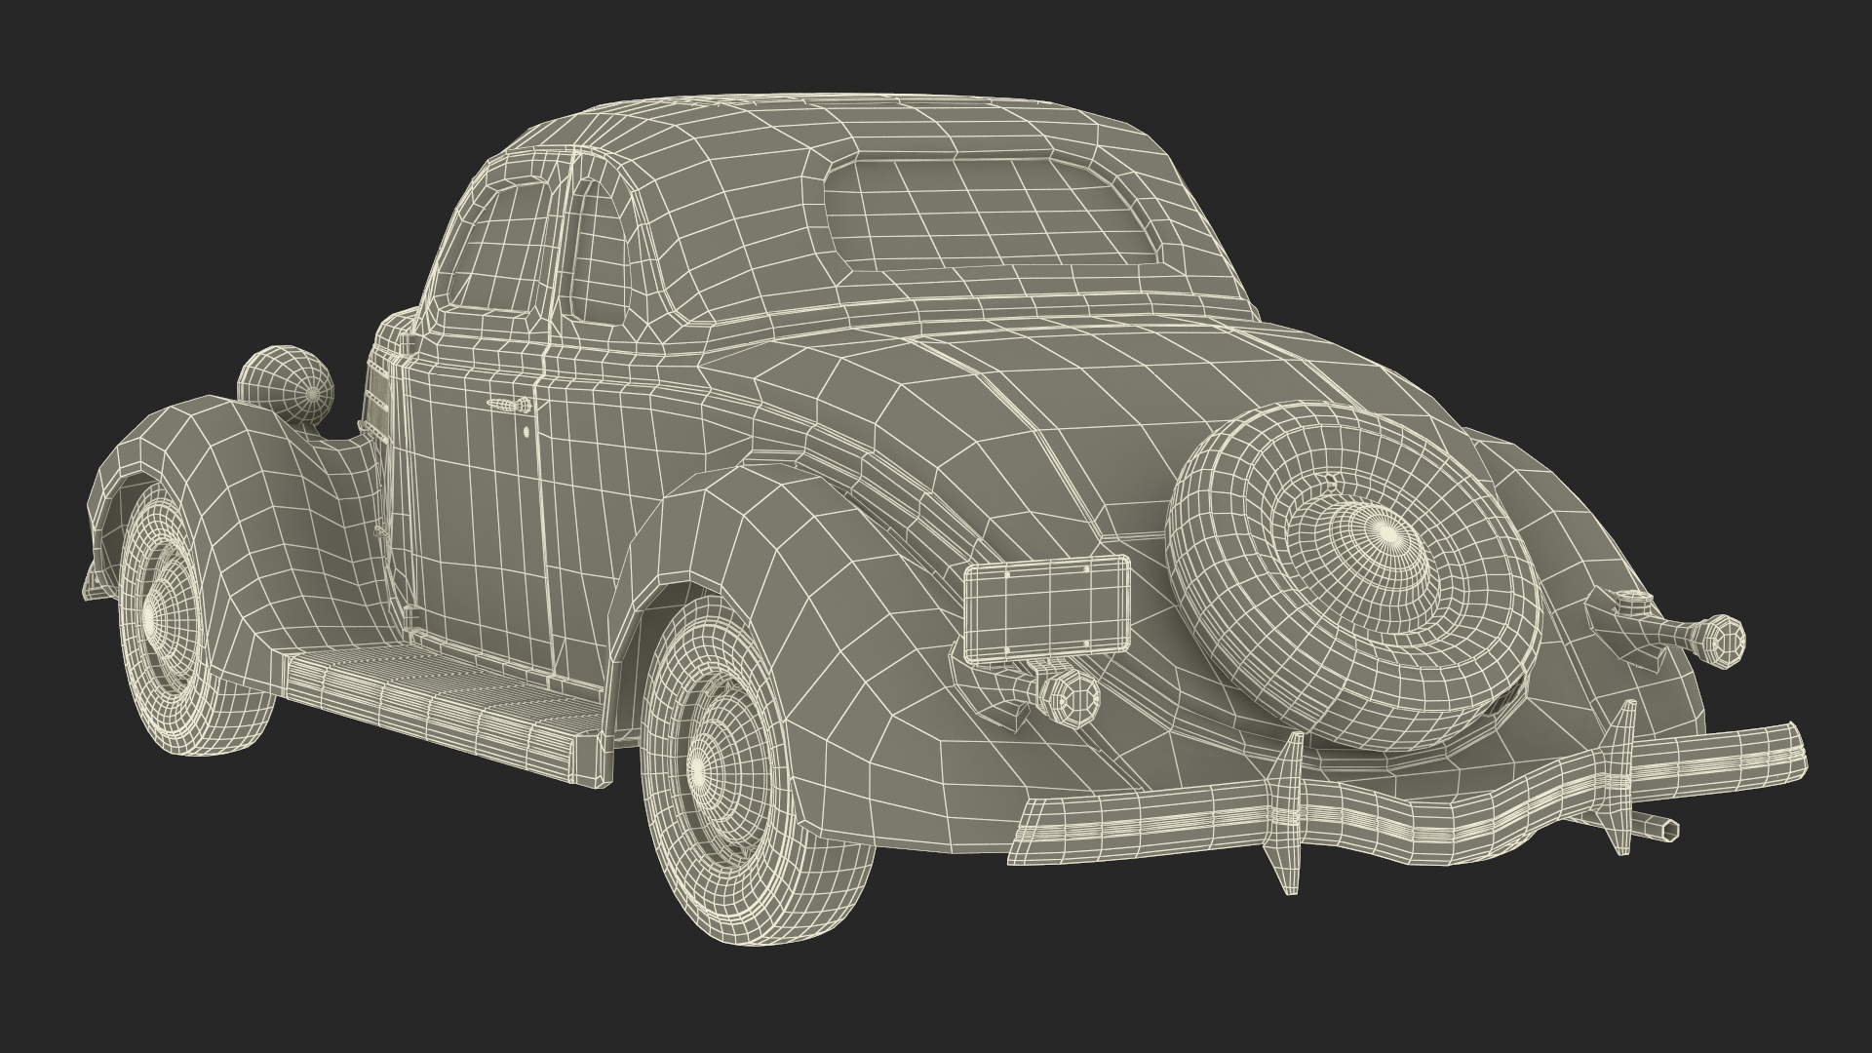This screenshot has width=1872, height=1053.
Task: Click the spherical headlight near front fender
Action: 287,387
